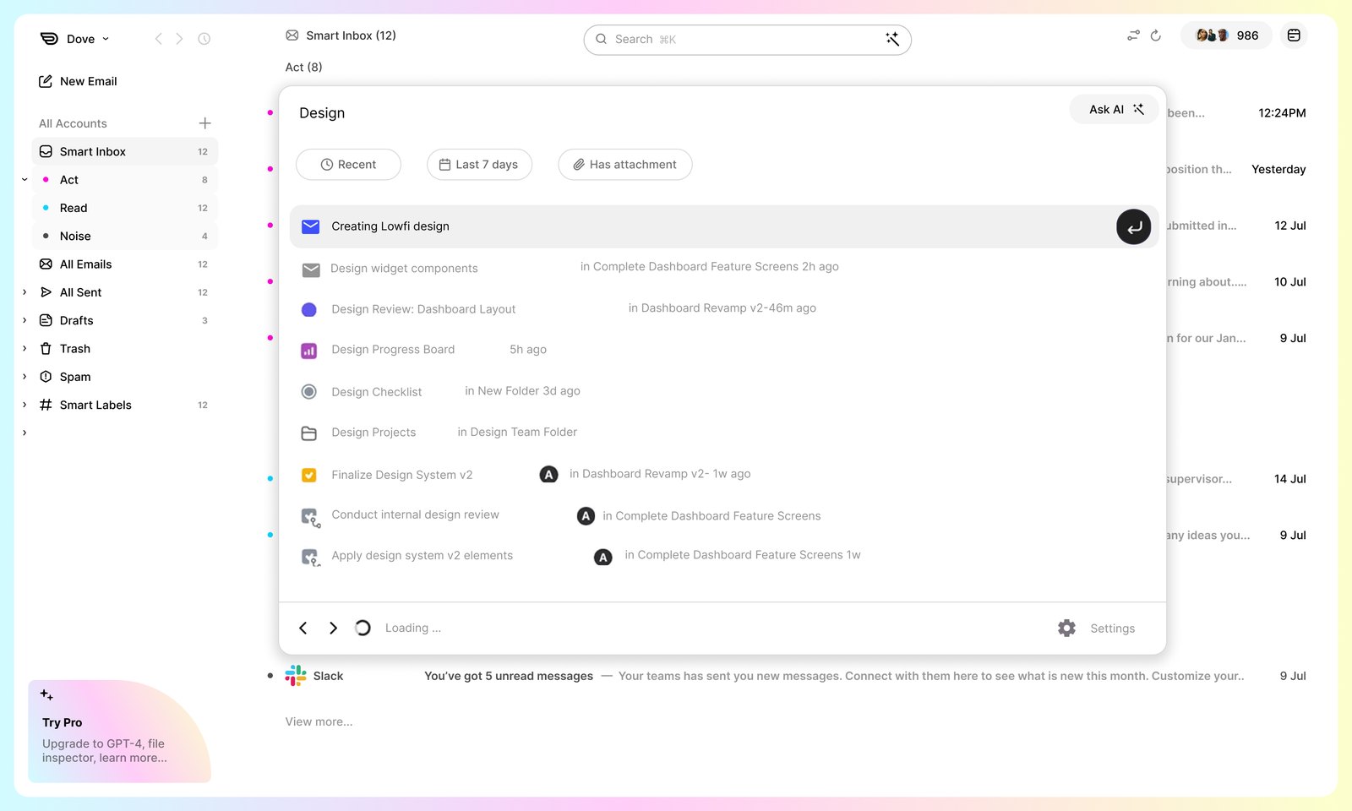Go forward with top navigation arrow

coord(179,39)
